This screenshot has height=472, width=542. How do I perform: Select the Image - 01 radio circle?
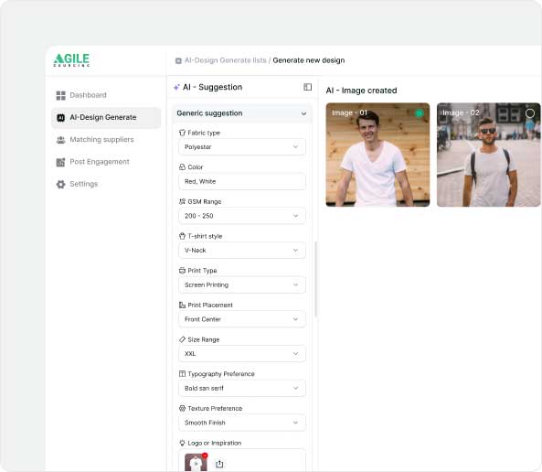click(420, 113)
